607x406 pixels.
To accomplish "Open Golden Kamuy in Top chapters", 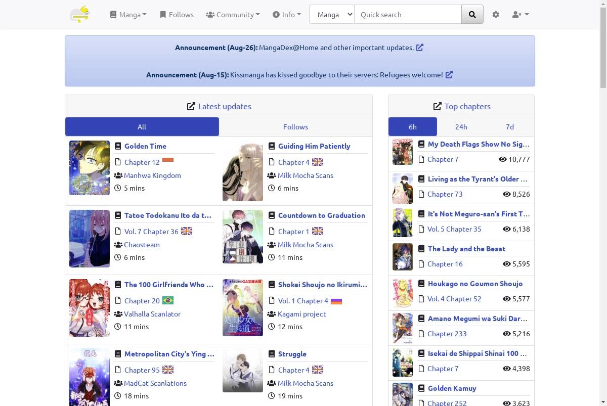I will point(452,388).
